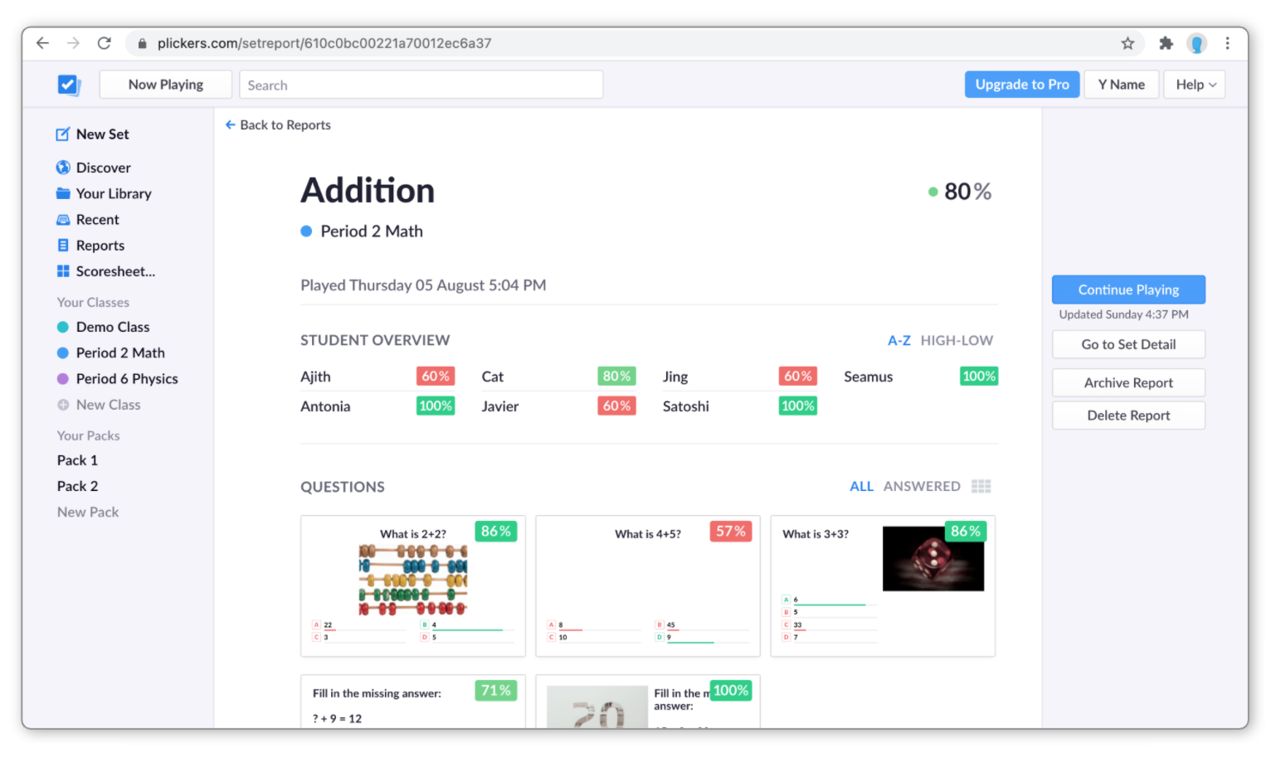
Task: Open Pack 2
Action: (x=77, y=486)
